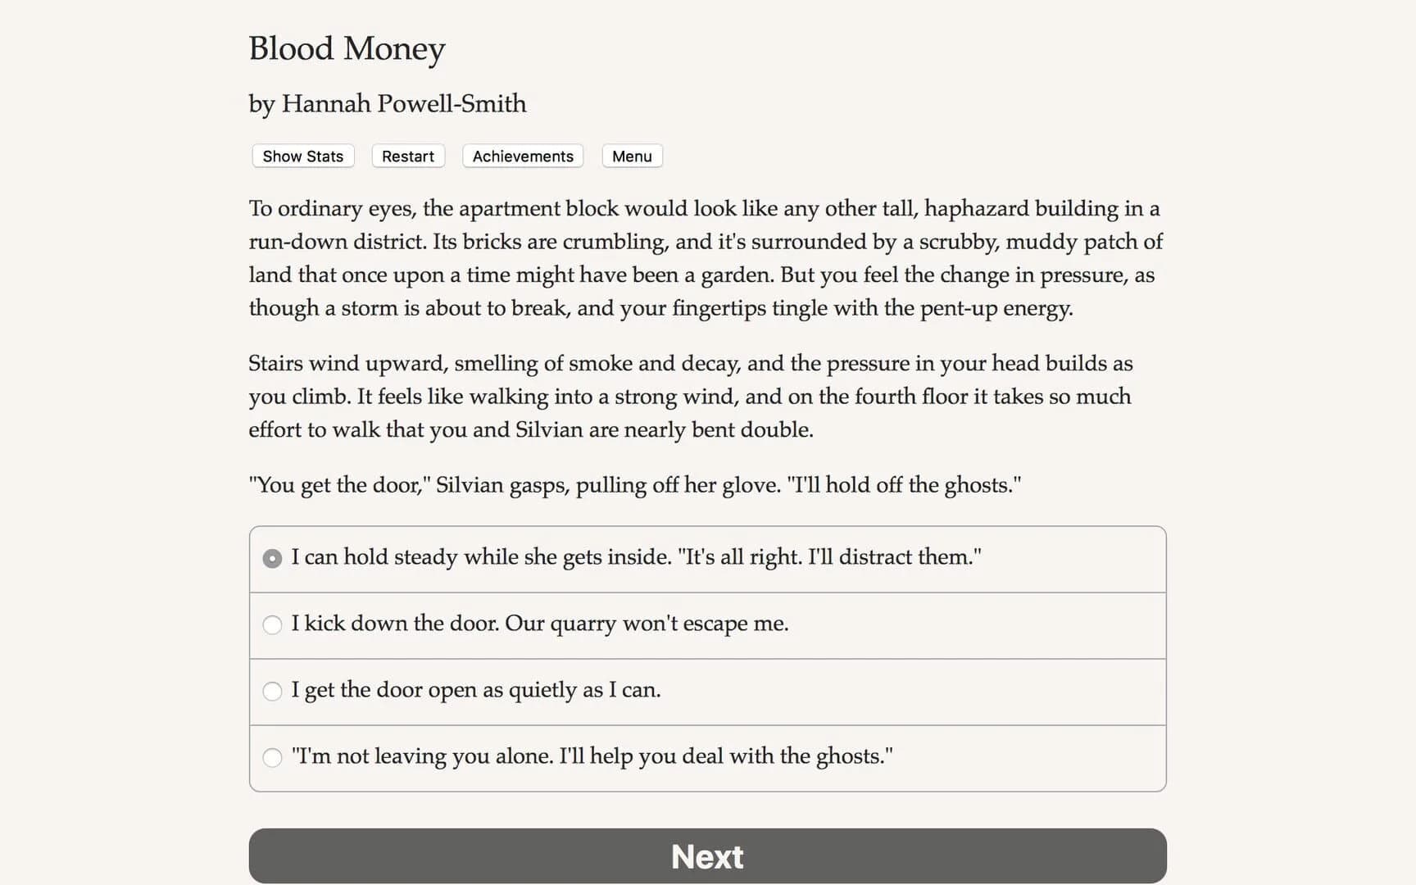Open the character stats screen
Viewport: 1416px width, 885px height.
pyautogui.click(x=302, y=156)
